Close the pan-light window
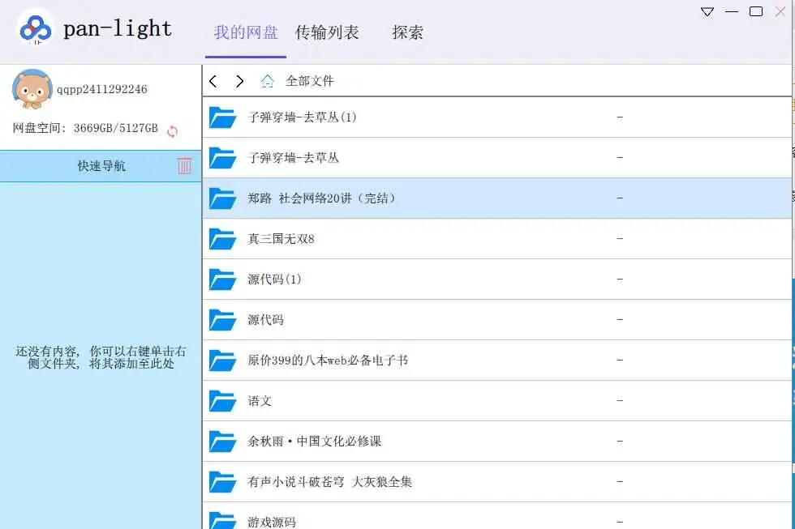This screenshot has width=795, height=529. pos(780,11)
